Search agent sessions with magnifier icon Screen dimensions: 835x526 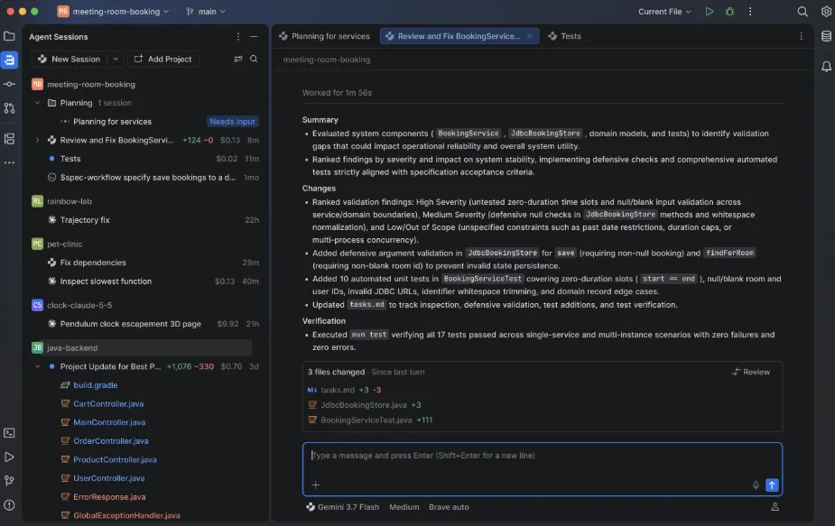(x=254, y=59)
